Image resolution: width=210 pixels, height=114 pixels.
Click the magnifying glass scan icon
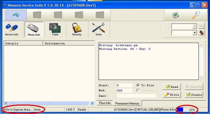coord(196,15)
